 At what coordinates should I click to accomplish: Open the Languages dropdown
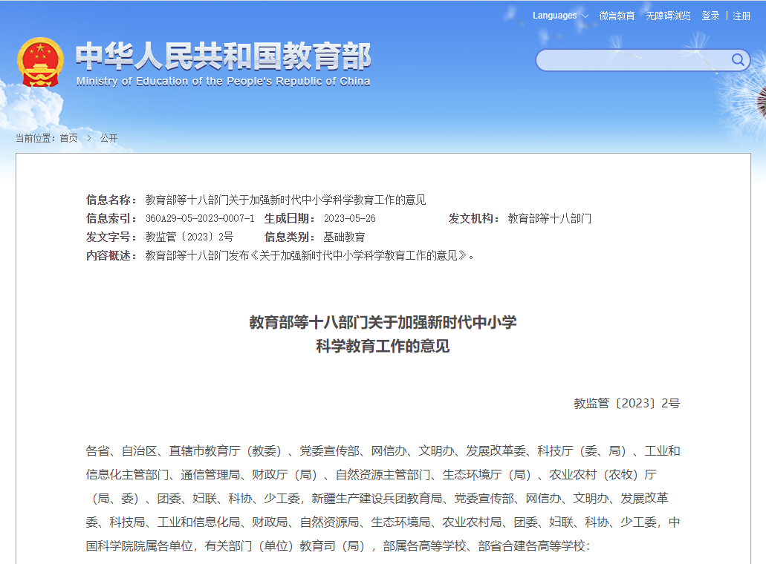tap(560, 16)
